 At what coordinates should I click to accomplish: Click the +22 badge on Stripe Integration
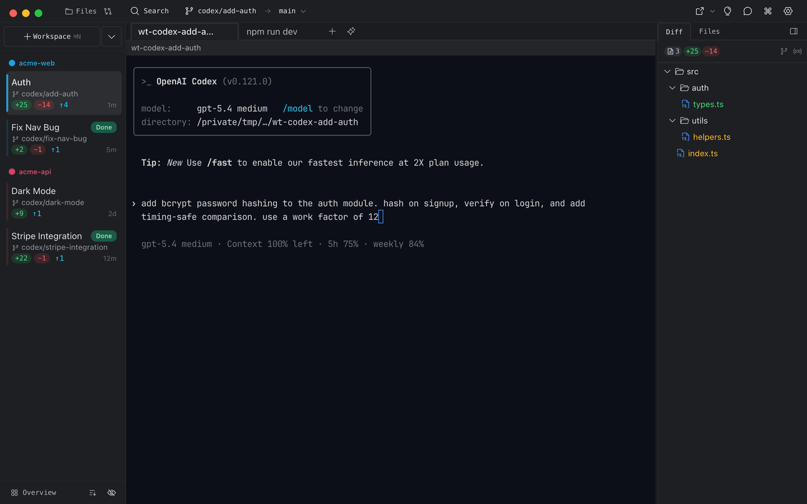coord(21,258)
